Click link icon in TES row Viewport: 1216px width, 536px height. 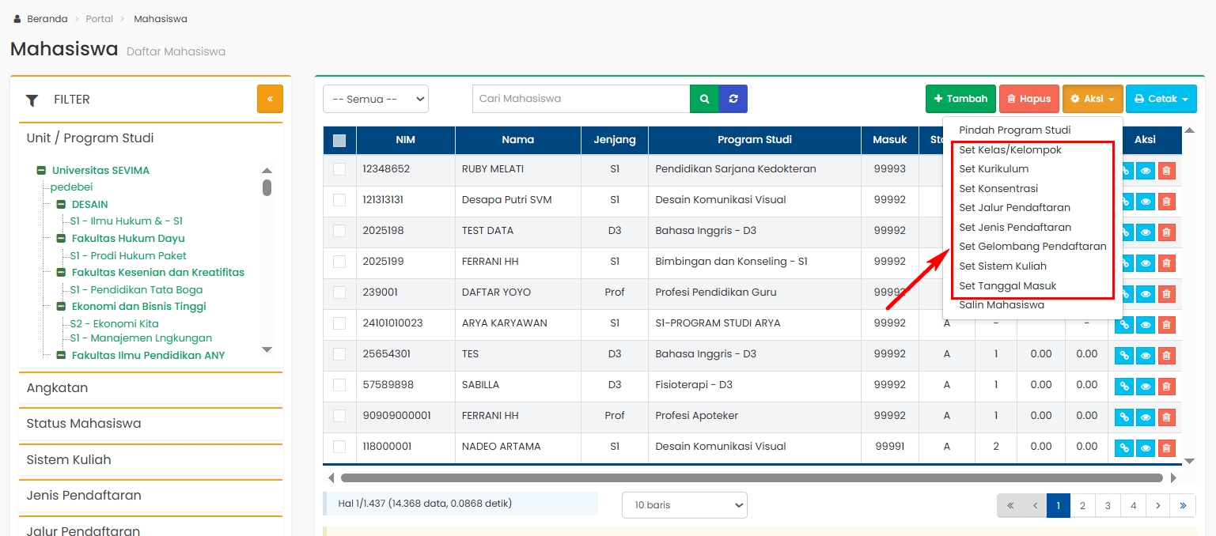tap(1123, 355)
